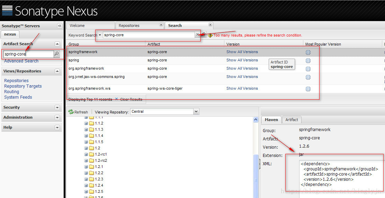Click the Sonatype Nexus logo
Image resolution: width=385 pixels, height=198 pixels.
pos(50,11)
